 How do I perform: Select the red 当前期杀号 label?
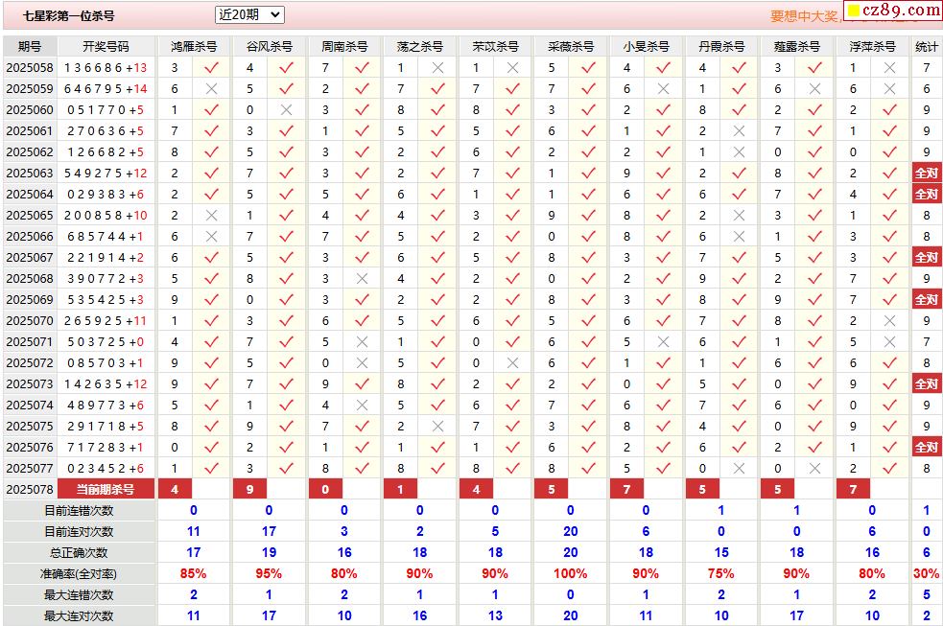pos(106,489)
